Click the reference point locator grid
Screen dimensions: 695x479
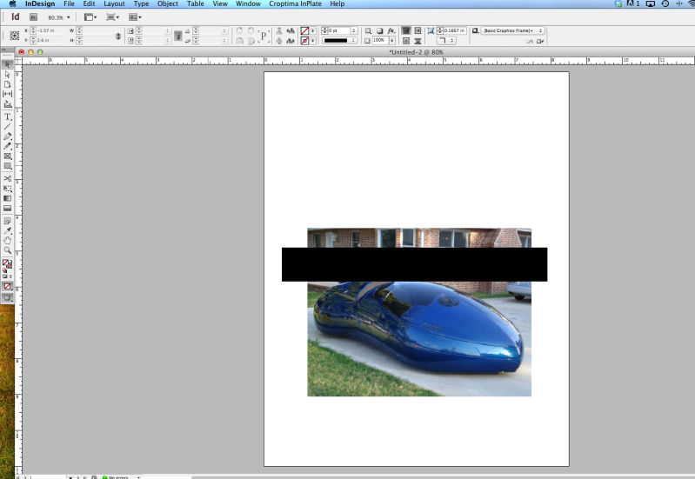14,36
